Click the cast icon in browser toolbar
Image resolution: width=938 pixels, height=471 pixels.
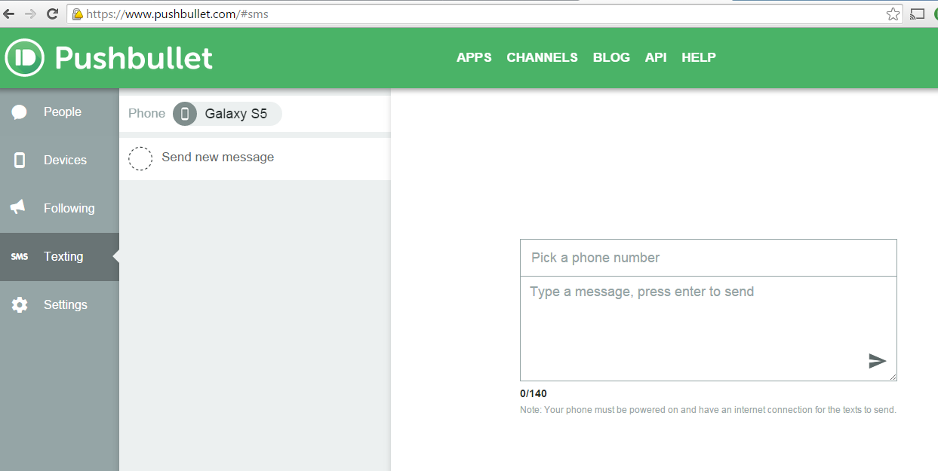pos(917,14)
